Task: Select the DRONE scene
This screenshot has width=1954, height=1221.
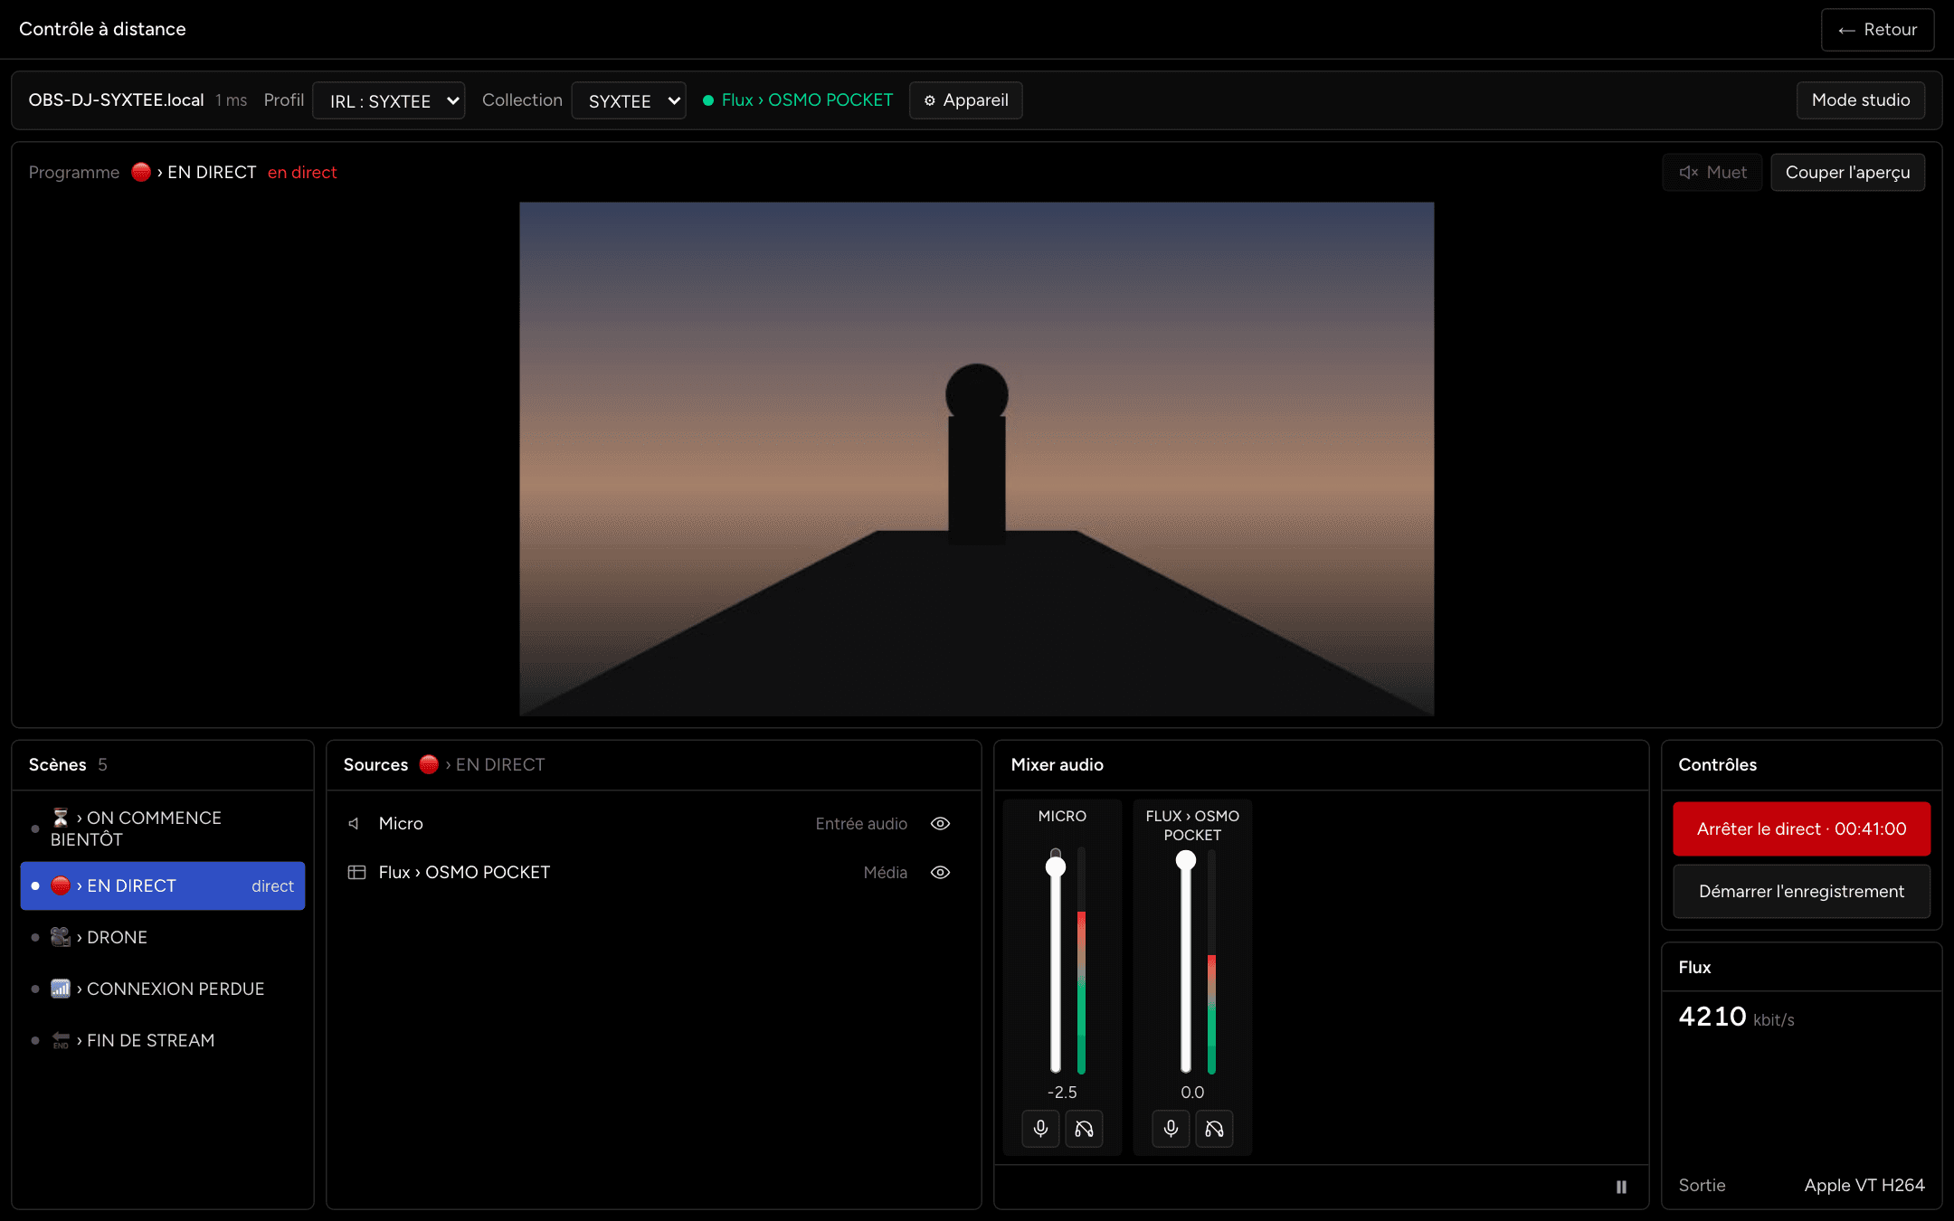Action: pos(162,937)
